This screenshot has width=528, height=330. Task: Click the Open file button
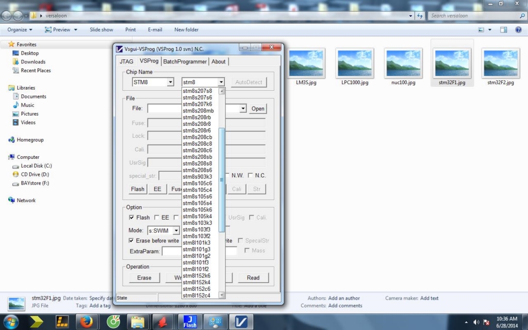point(258,109)
